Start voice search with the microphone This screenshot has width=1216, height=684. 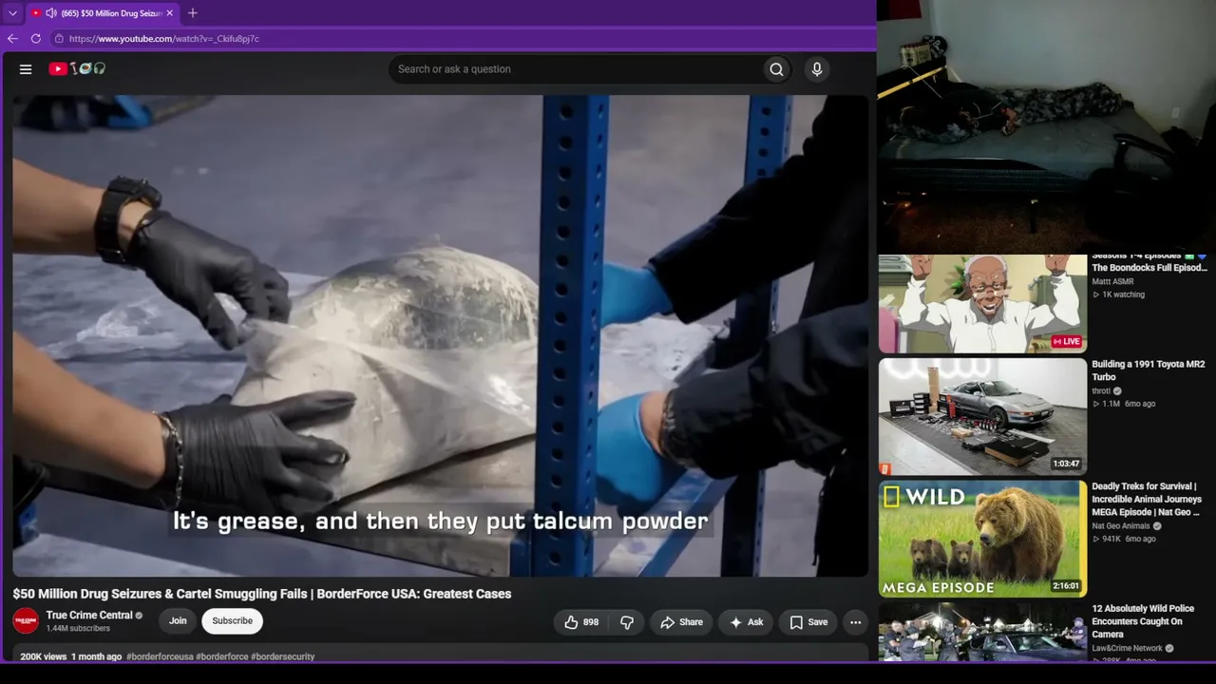(x=817, y=69)
